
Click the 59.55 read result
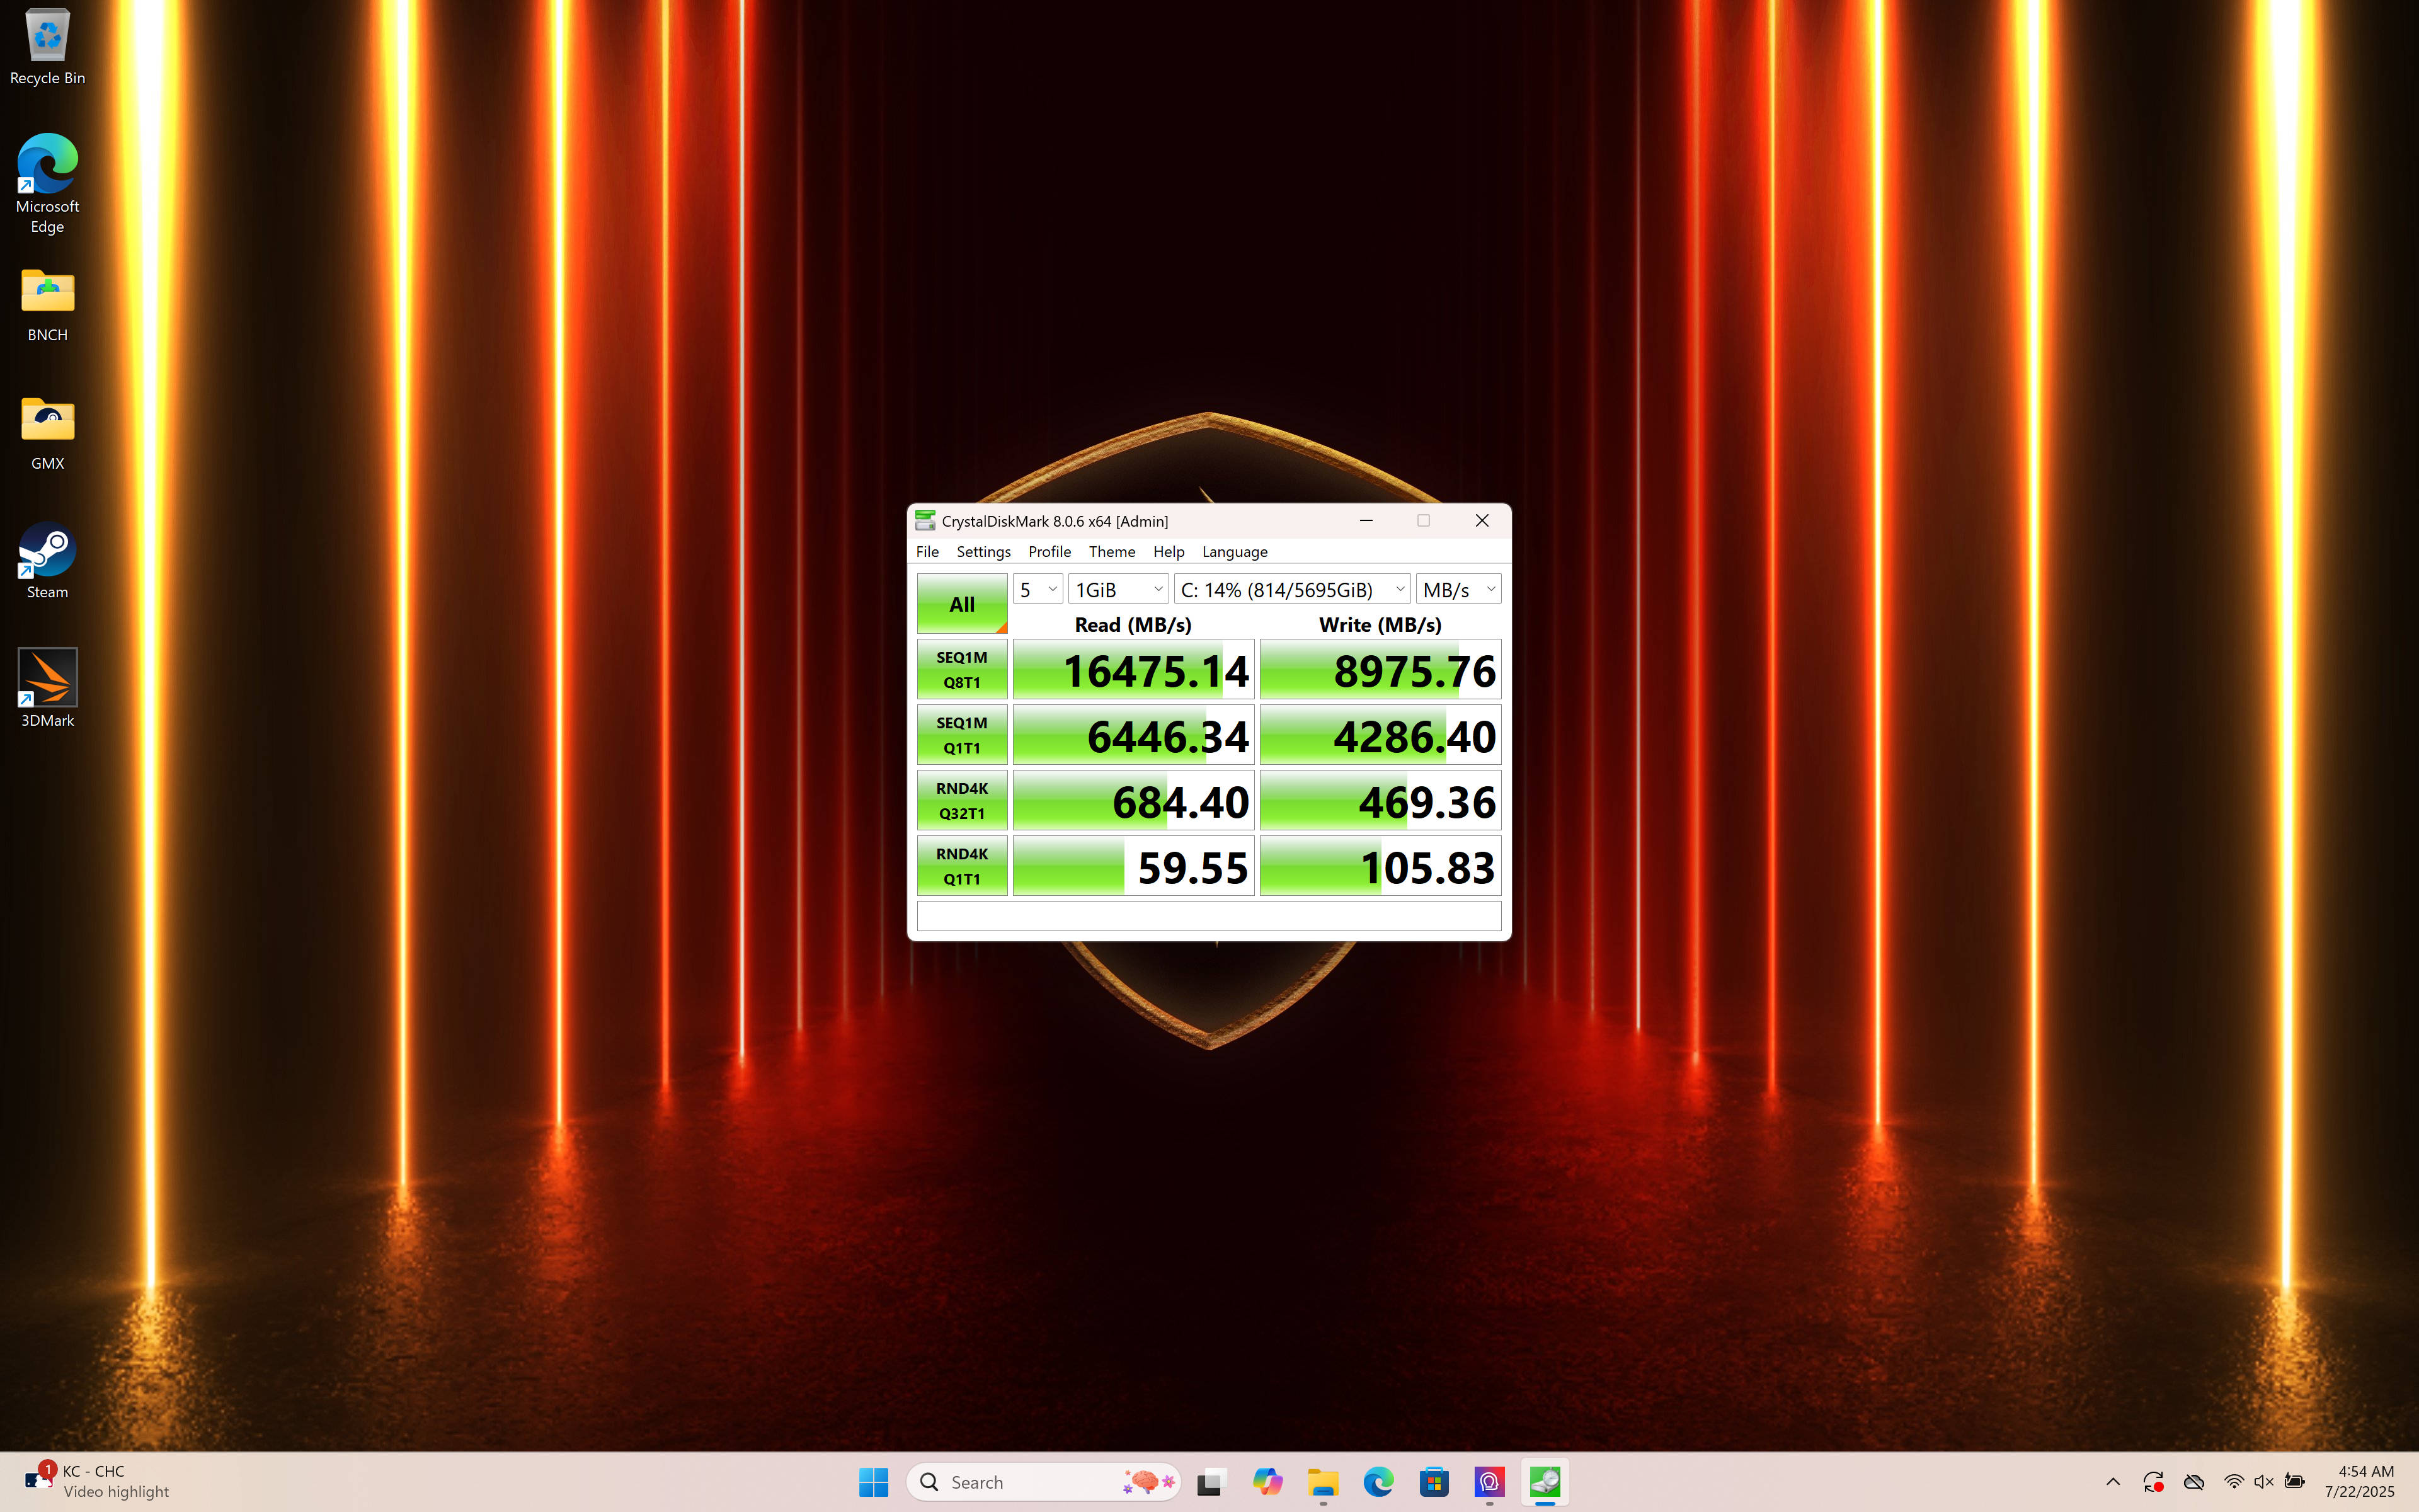click(1133, 866)
